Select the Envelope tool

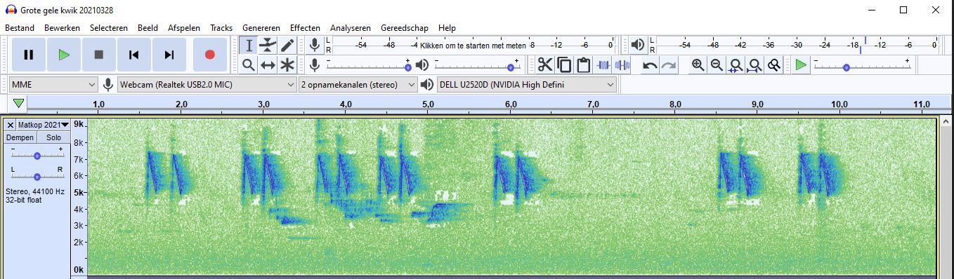pos(268,46)
